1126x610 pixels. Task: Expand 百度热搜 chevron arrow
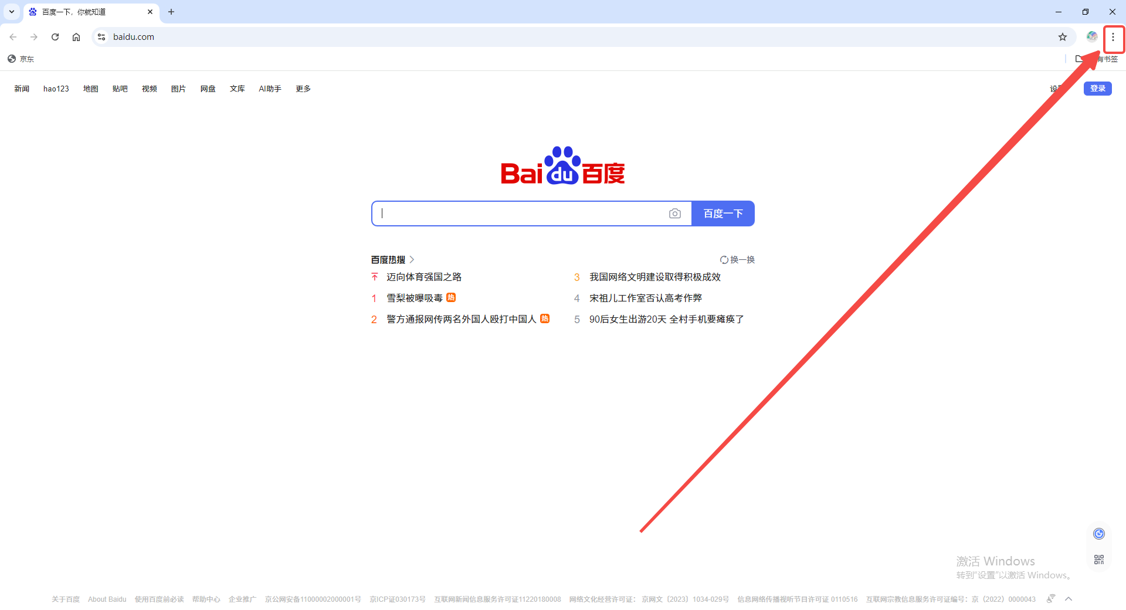pos(412,259)
